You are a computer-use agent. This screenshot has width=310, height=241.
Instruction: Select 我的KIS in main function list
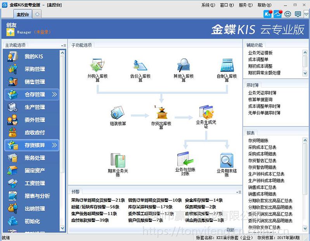click(32, 56)
